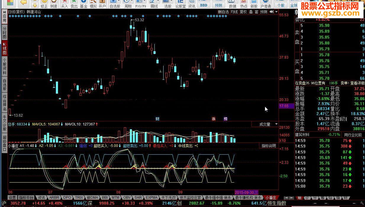Click the 修正 toolbar icon
The width and height of the screenshot is (365, 207).
[x=44, y=4]
